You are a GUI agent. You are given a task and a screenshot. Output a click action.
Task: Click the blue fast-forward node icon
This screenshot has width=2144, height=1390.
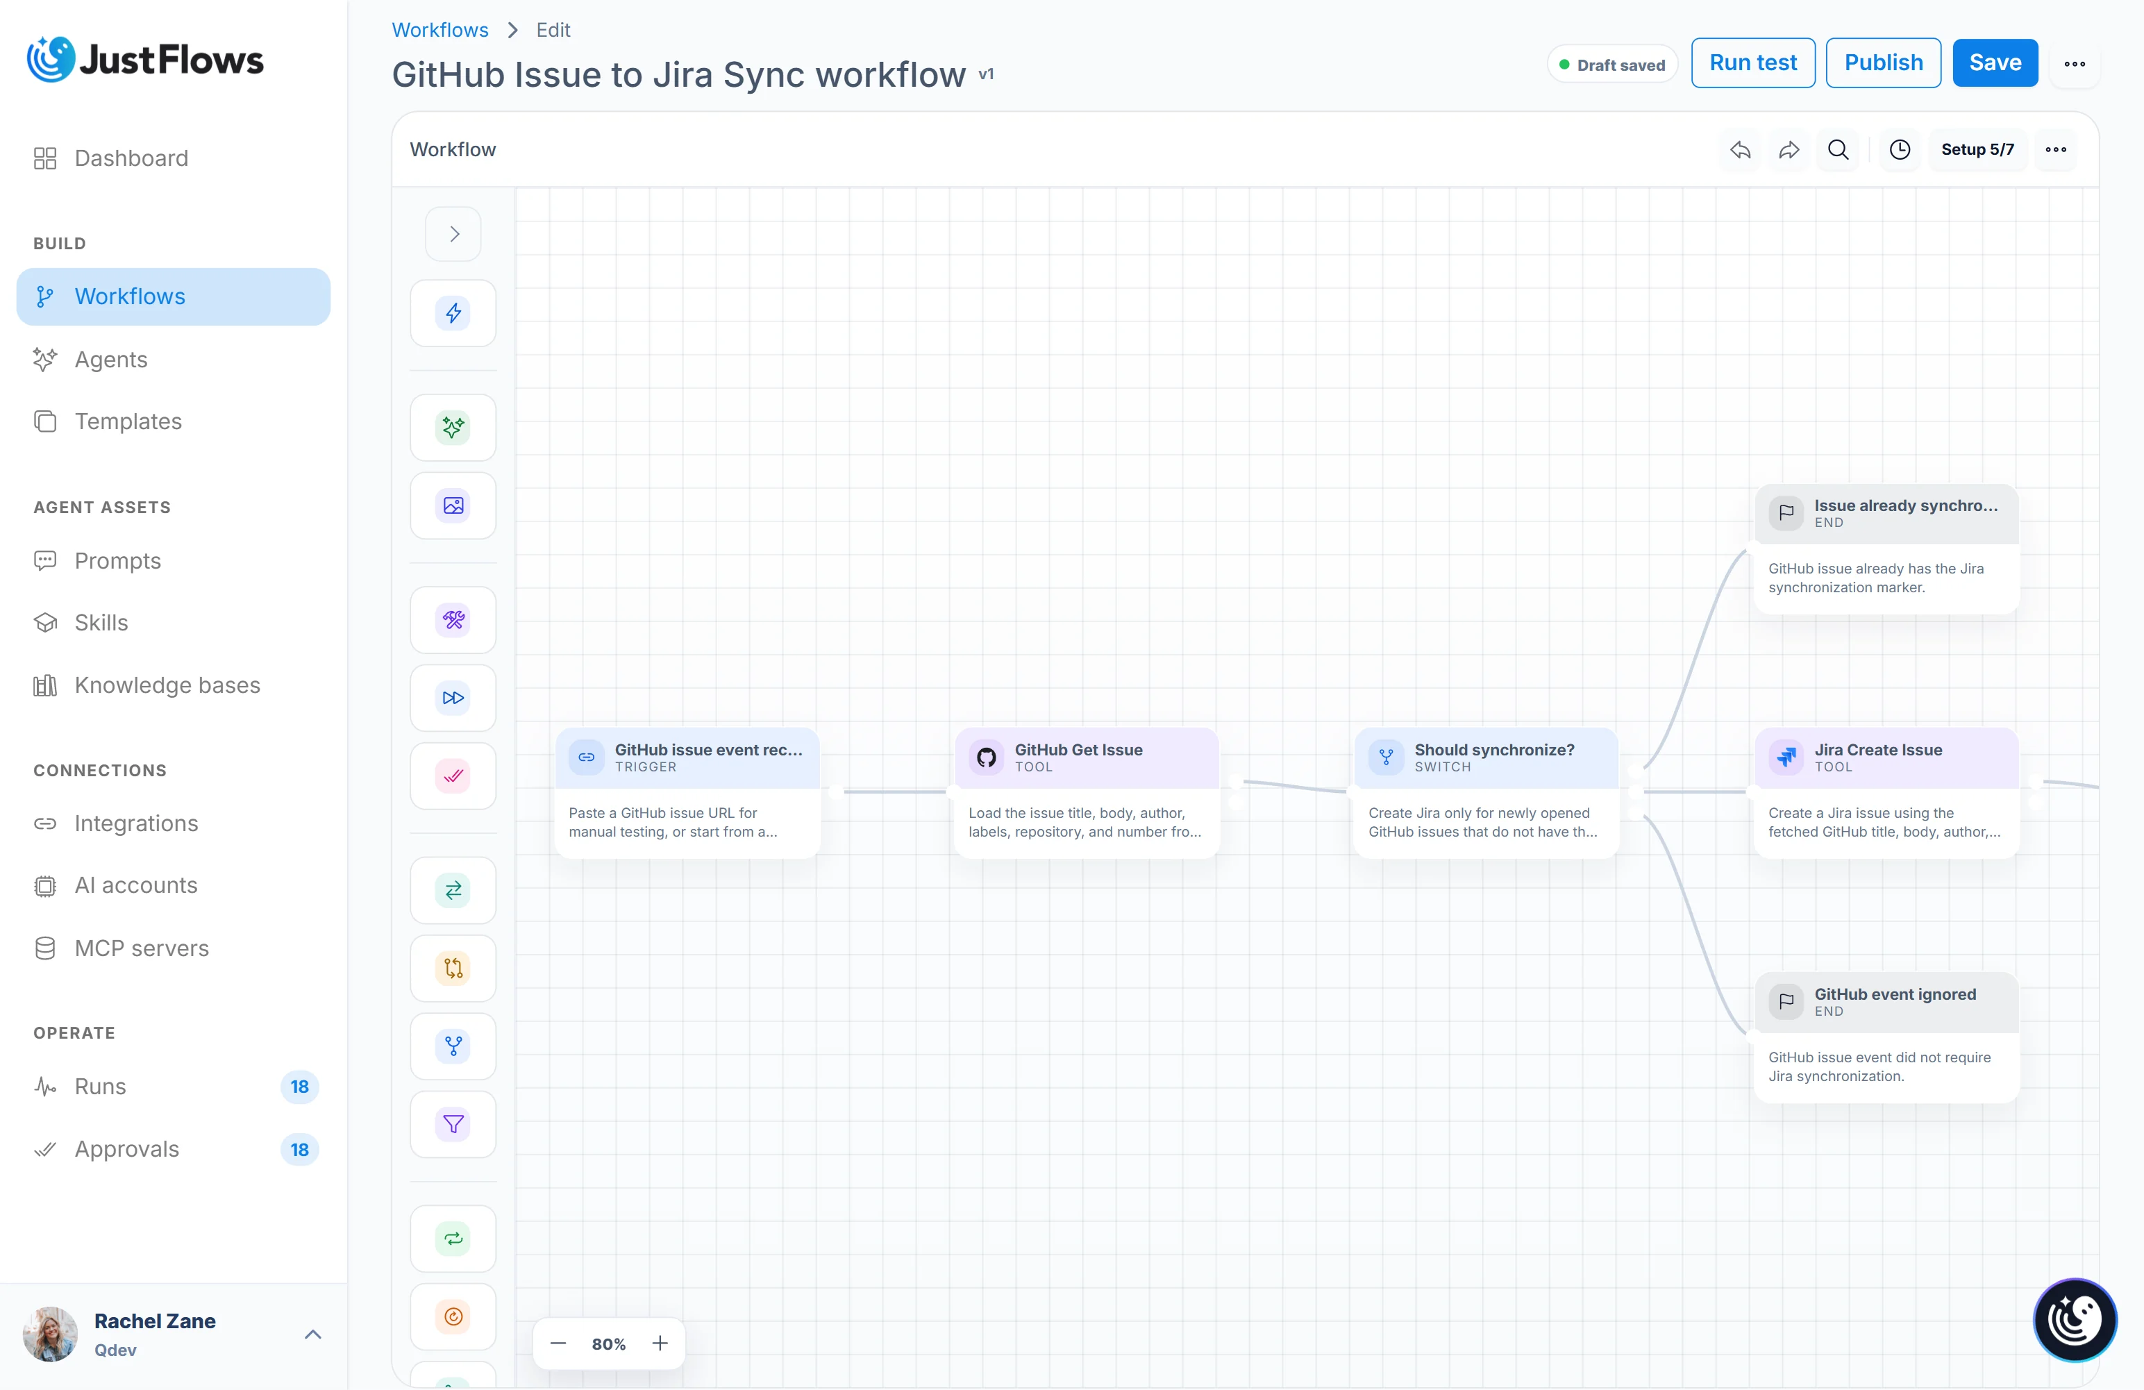[x=453, y=698]
